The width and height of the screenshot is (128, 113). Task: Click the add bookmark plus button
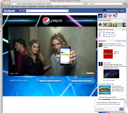[12, 4]
